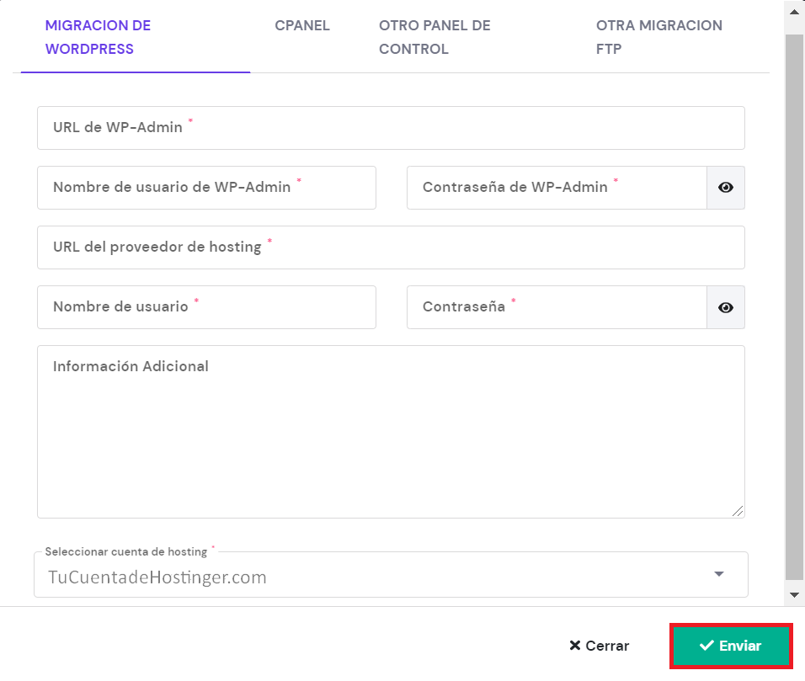
Task: Click the checkmark icon inside the Enviar button
Action: (x=706, y=645)
